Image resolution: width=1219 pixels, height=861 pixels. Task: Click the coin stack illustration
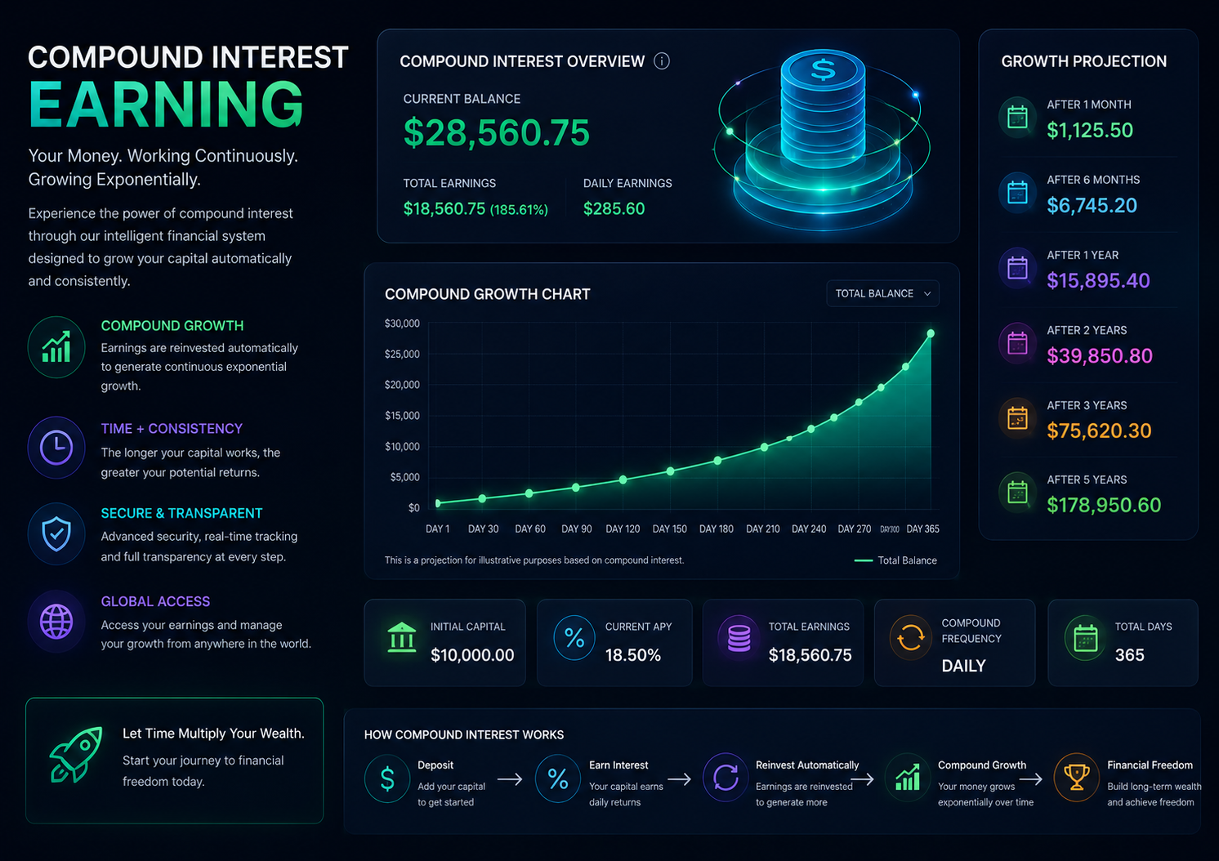pyautogui.click(x=823, y=139)
